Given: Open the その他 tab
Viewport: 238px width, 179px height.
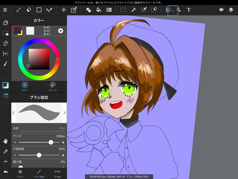Looking at the screenshot, I should click(57, 173).
